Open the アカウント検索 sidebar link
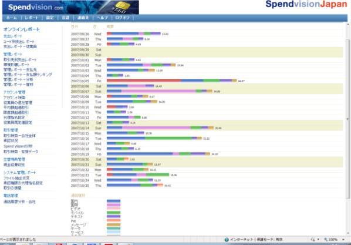351x245 pixels. click(15, 98)
